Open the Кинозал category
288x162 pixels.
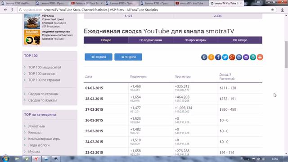point(35,132)
